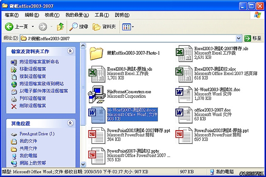Select FileFormatConverters.exe installer icon
The width and height of the screenshot is (266, 177).
96,95
